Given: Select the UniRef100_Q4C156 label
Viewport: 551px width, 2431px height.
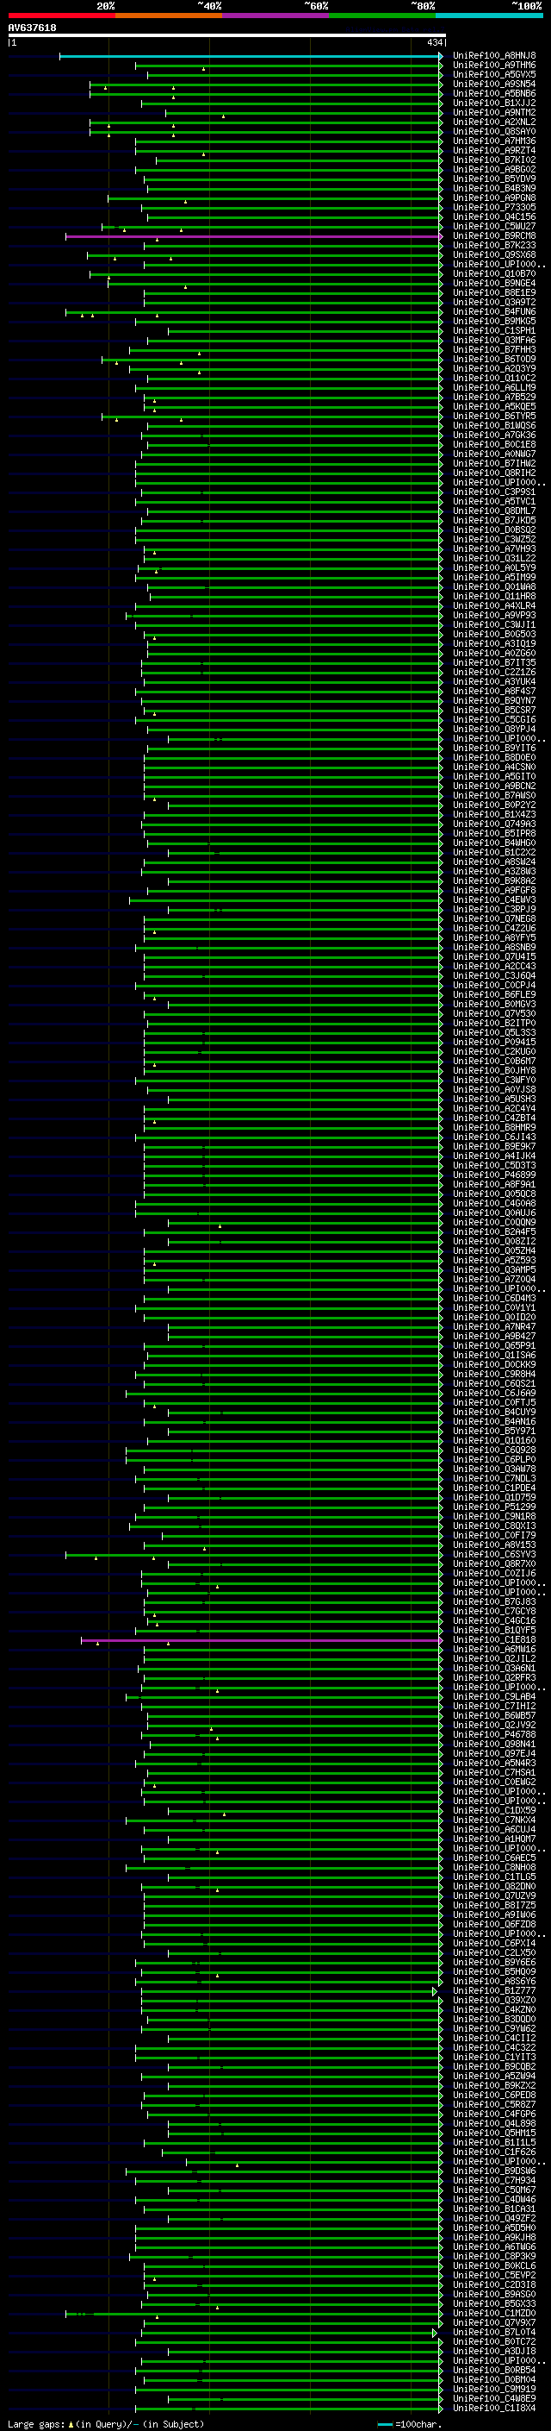Looking at the screenshot, I should pyautogui.click(x=494, y=217).
